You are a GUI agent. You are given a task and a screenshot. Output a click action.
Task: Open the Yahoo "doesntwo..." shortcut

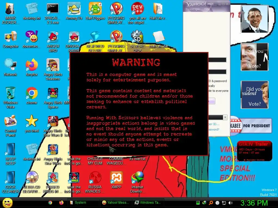pyautogui.click(x=31, y=39)
